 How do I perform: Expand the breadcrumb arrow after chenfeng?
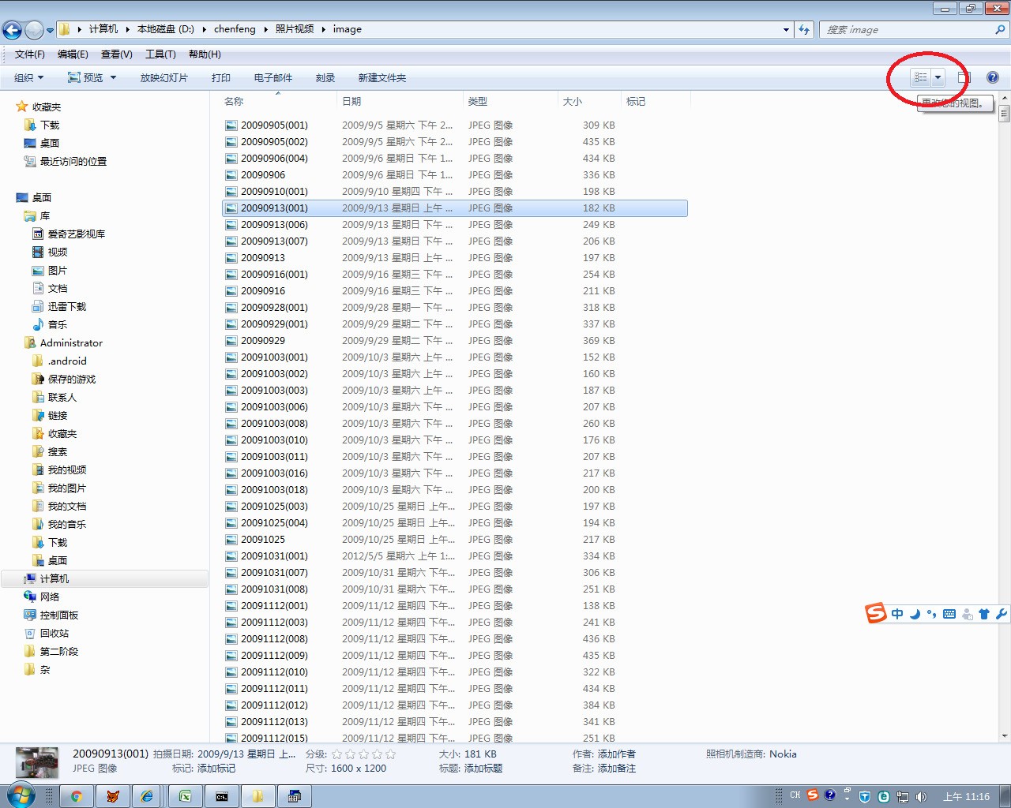point(265,29)
